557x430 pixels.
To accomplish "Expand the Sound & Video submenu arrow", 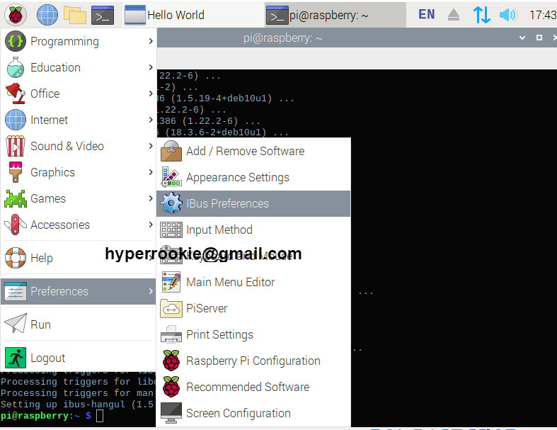I will pyautogui.click(x=151, y=146).
